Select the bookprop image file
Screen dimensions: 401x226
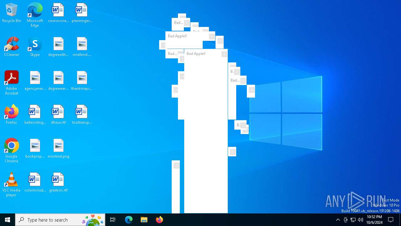[35, 149]
